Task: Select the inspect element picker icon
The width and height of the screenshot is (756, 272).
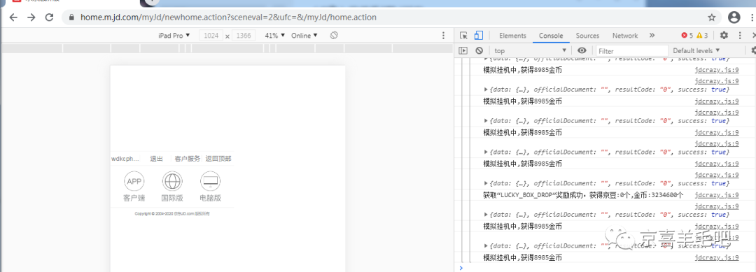Action: tap(464, 36)
